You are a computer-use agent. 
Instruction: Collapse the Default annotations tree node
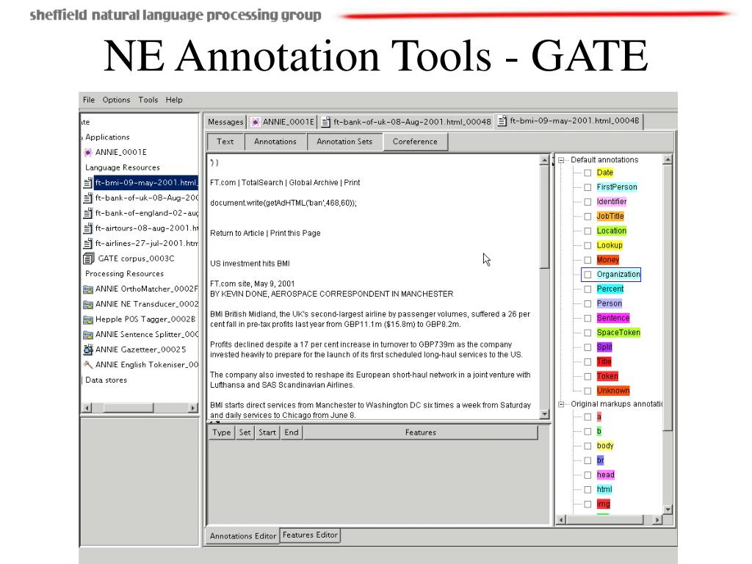coord(561,160)
